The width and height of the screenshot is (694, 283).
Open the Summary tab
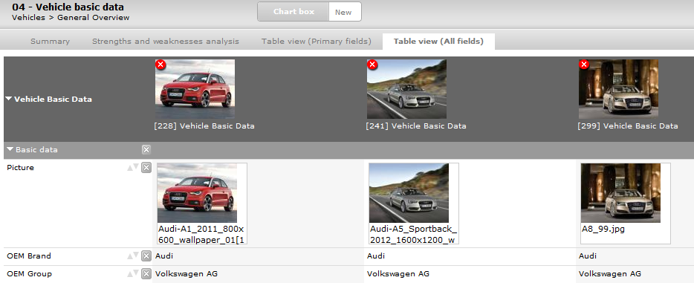coord(50,42)
